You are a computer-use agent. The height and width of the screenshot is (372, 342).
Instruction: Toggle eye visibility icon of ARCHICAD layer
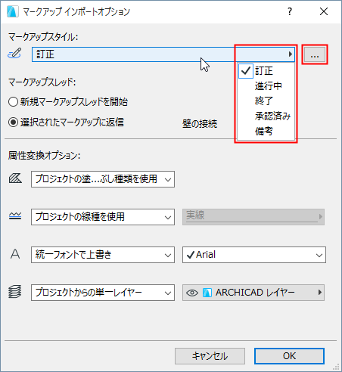coord(192,293)
